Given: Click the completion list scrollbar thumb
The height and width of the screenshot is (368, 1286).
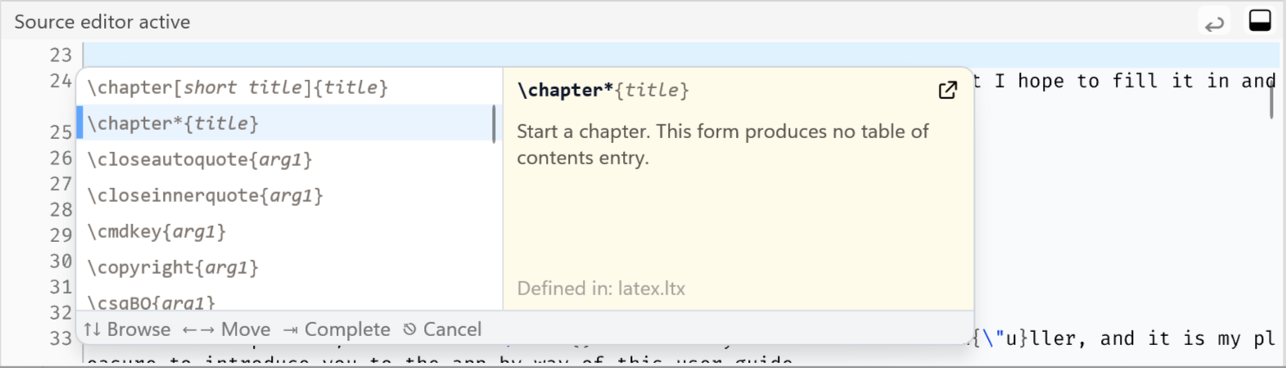Looking at the screenshot, I should point(494,123).
